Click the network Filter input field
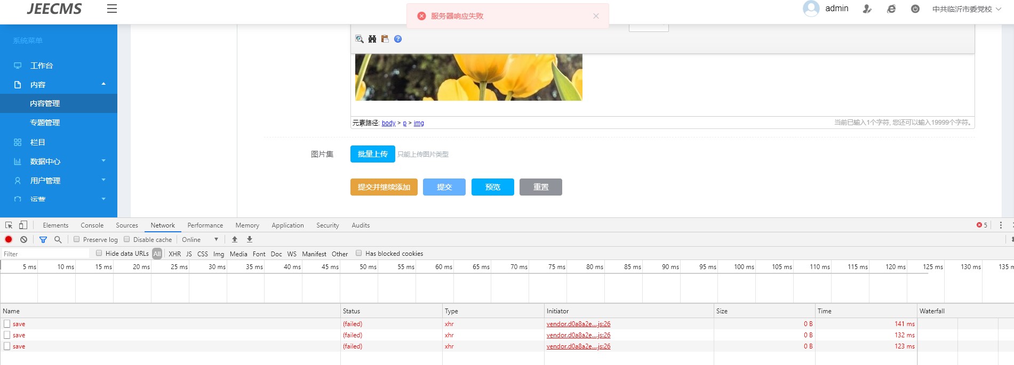The height and width of the screenshot is (365, 1014). click(x=45, y=254)
